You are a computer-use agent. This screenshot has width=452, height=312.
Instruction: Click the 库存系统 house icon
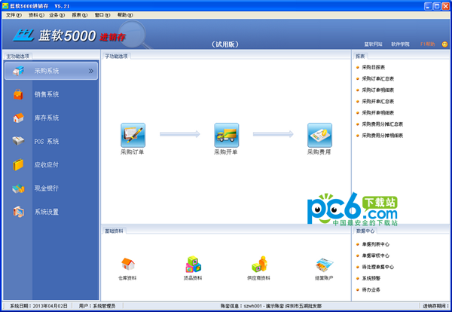coord(18,118)
